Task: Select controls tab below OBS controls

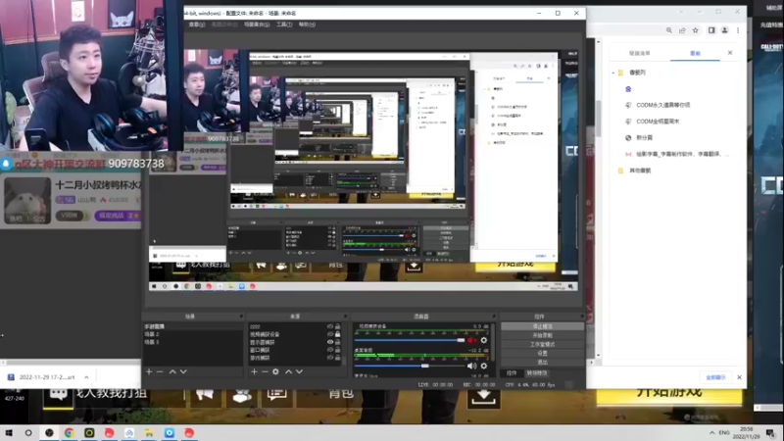Action: 512,373
